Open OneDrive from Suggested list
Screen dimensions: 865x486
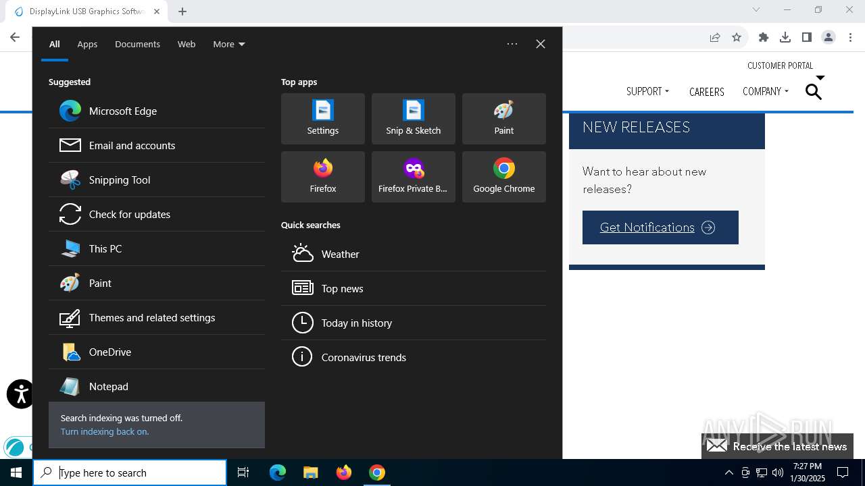tap(157, 352)
